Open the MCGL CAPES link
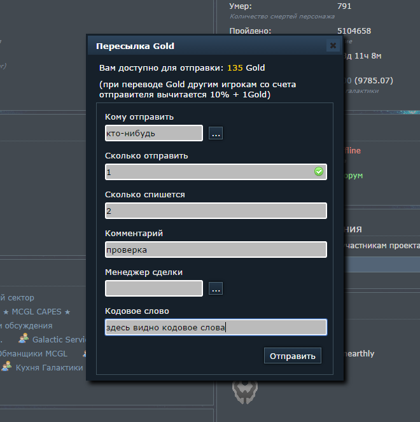This screenshot has width=420, height=422. click(x=36, y=311)
